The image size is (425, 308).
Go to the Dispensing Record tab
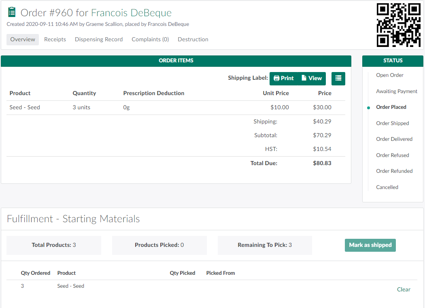pos(99,40)
